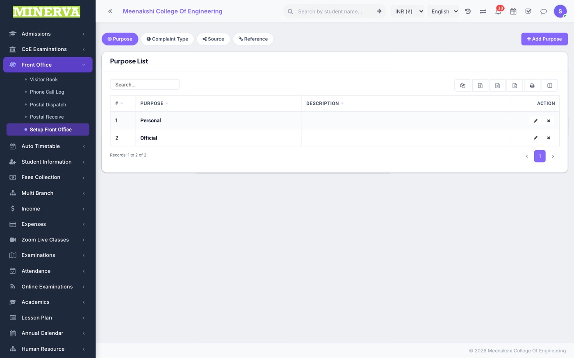Sort by the PURPOSE column header
Viewport: 574px width, 358px height.
(218, 104)
